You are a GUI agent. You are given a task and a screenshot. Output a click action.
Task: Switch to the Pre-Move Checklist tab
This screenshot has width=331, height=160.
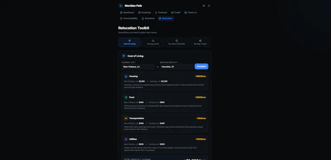tap(177, 42)
